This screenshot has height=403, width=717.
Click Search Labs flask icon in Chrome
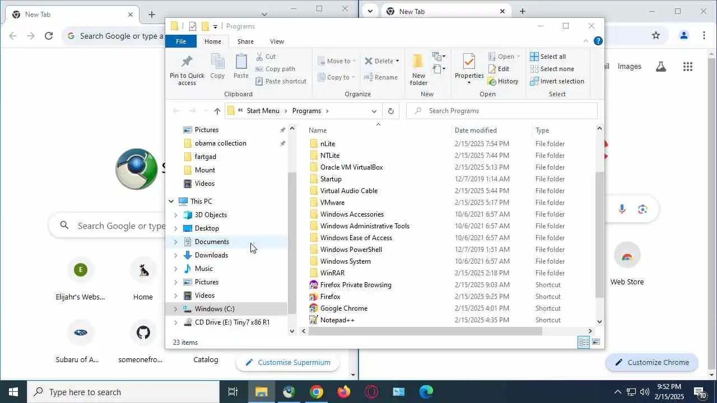[x=661, y=67]
